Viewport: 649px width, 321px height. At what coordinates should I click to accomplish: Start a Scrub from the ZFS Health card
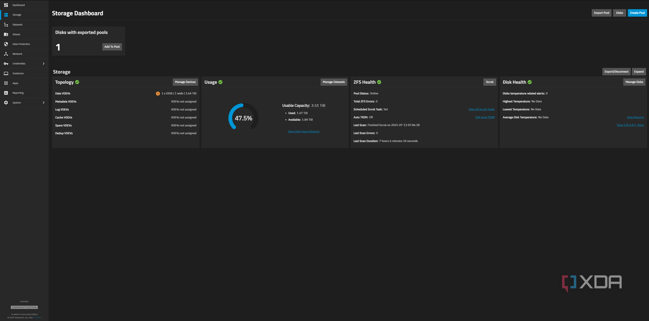click(490, 82)
